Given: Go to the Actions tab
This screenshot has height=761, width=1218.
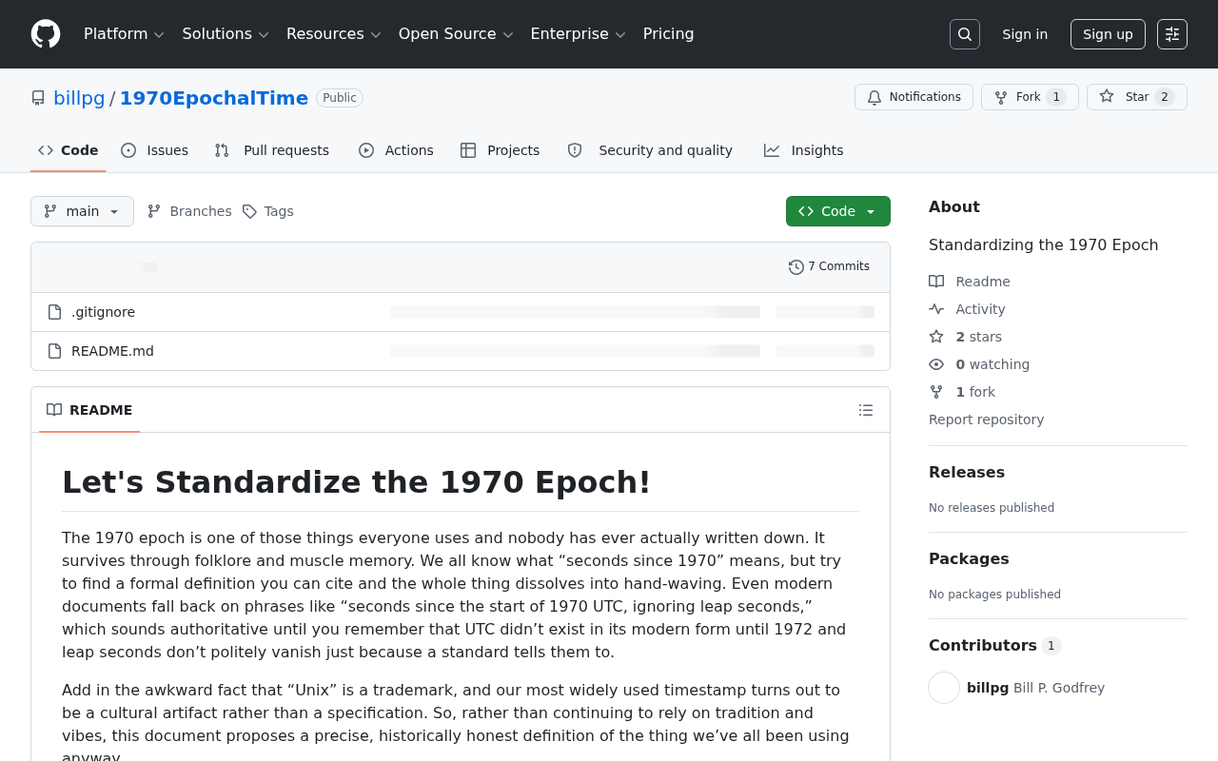Looking at the screenshot, I should 397,150.
